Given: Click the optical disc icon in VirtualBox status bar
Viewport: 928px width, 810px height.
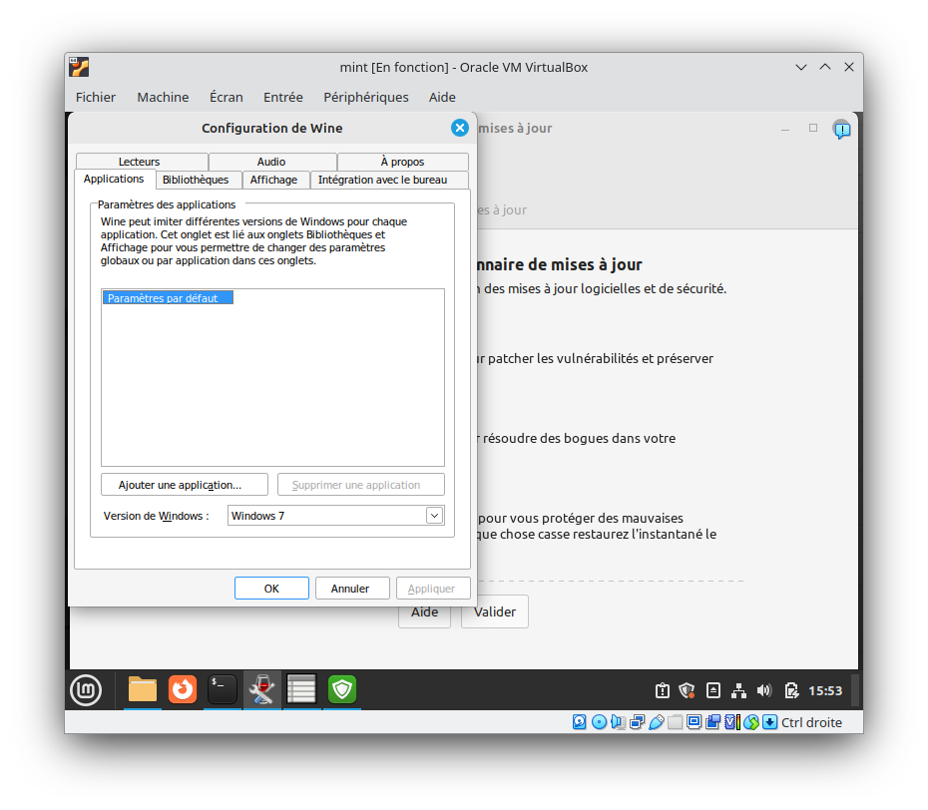Looking at the screenshot, I should click(599, 721).
